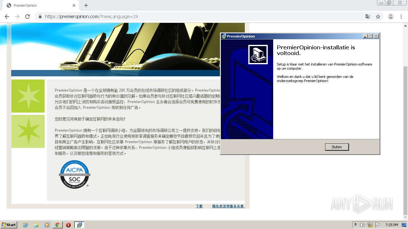The image size is (408, 229).
Task: Click the AICPA SOC badge
Action: (75, 174)
